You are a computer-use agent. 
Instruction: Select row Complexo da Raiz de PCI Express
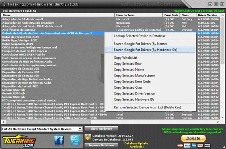click(x=53, y=51)
